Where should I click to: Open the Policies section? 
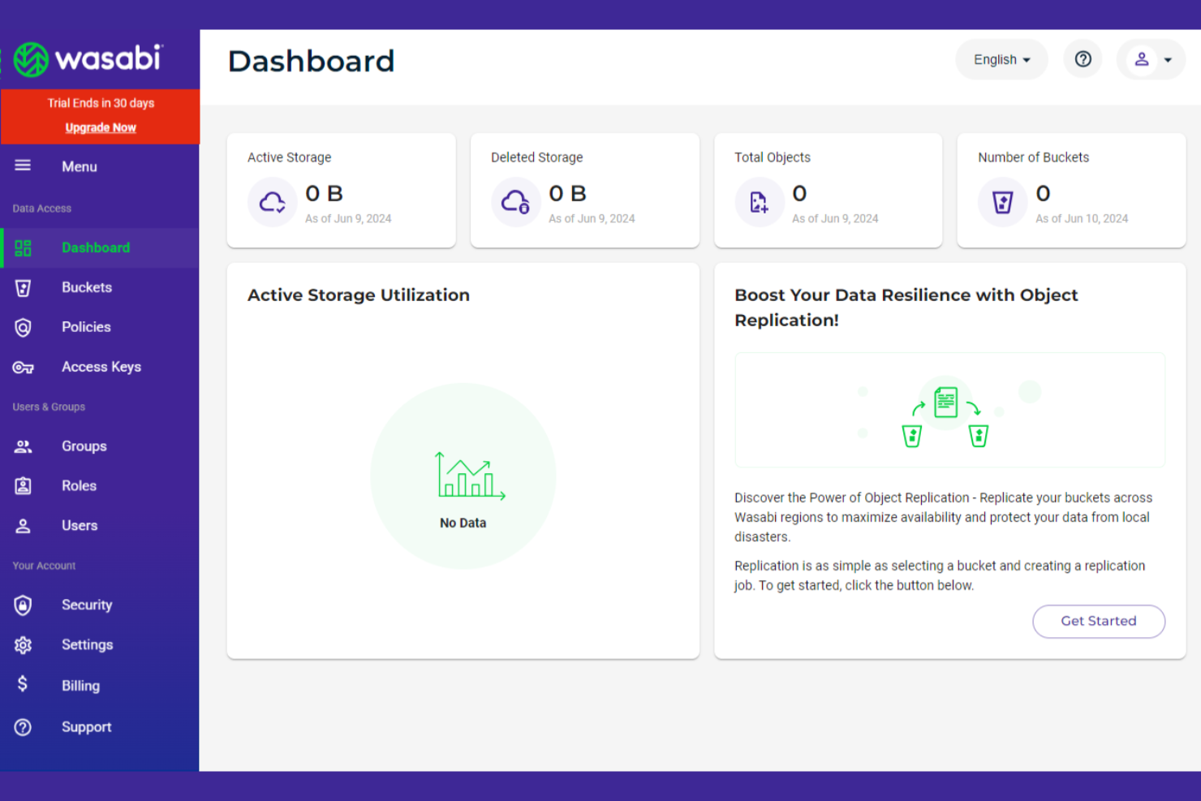(x=86, y=327)
